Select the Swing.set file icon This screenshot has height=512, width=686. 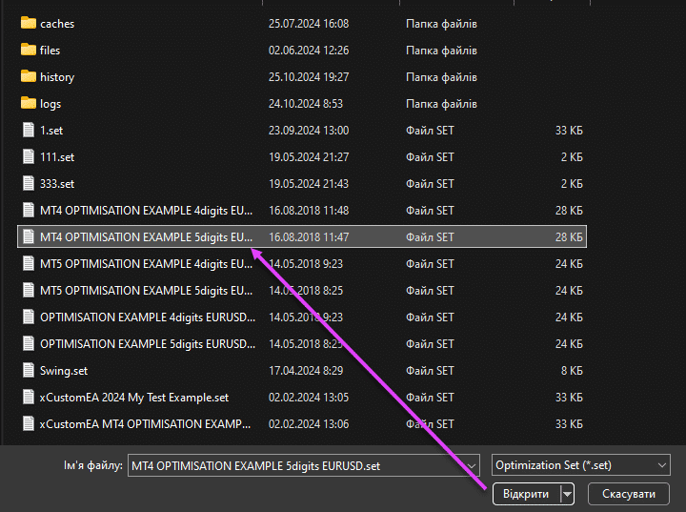tap(28, 370)
